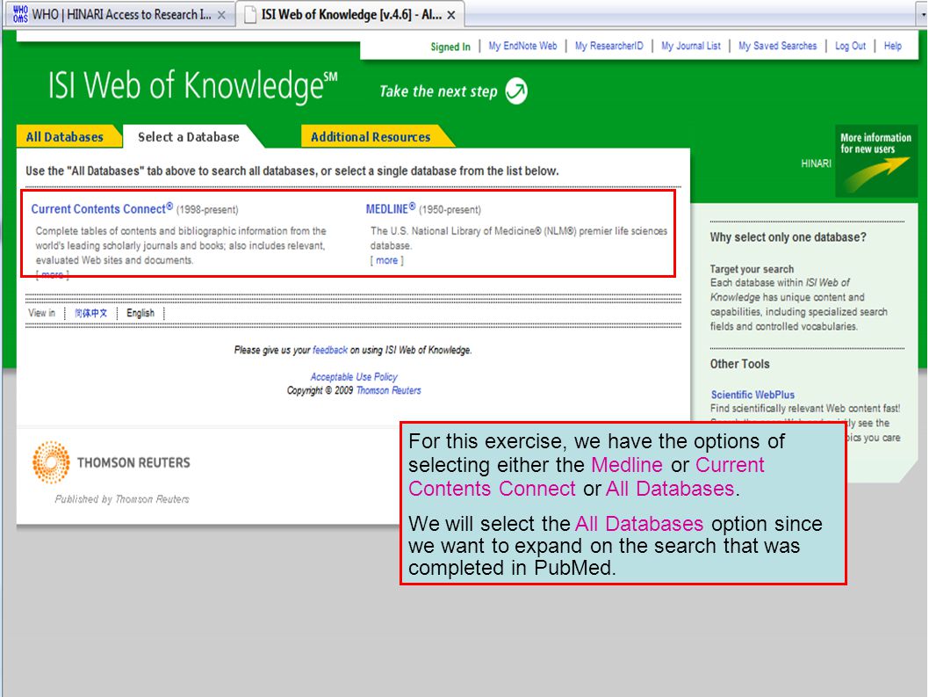Open the Help link
Image resolution: width=929 pixels, height=697 pixels.
click(x=893, y=47)
